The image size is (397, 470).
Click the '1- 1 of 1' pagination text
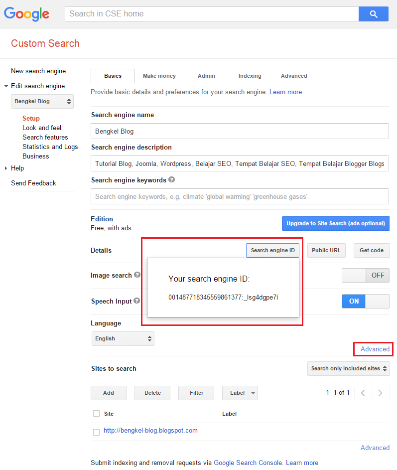(x=338, y=393)
